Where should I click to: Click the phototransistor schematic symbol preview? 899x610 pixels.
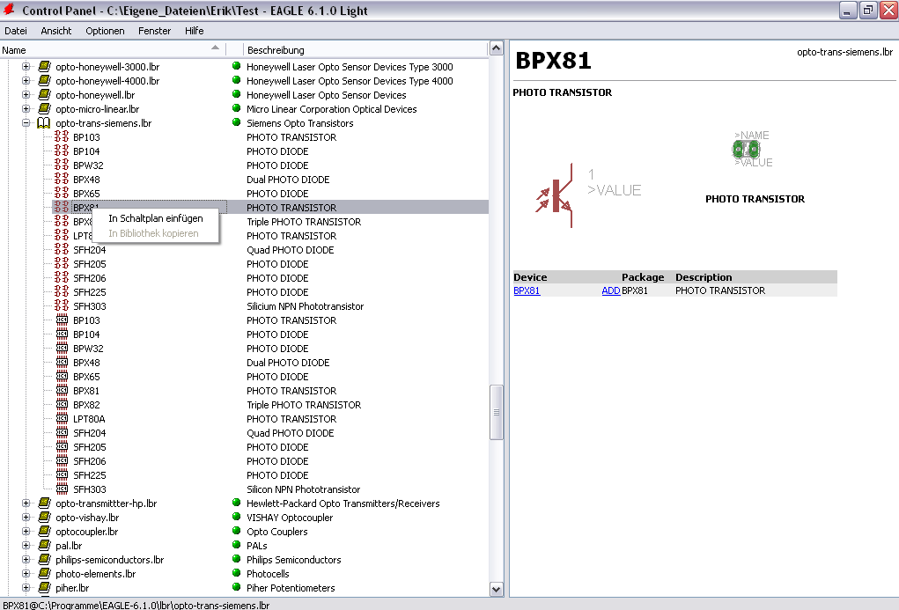(556, 196)
